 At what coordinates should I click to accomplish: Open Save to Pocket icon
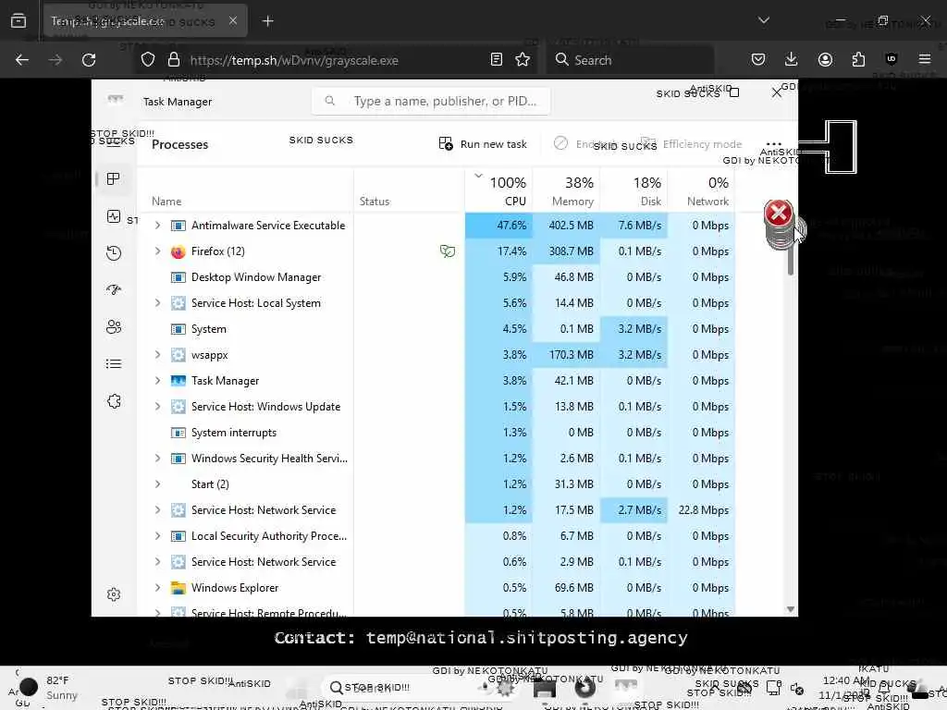[x=758, y=60]
